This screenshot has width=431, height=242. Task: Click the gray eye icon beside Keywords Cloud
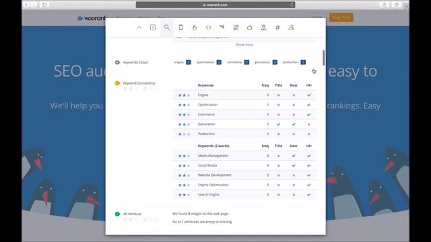117,63
